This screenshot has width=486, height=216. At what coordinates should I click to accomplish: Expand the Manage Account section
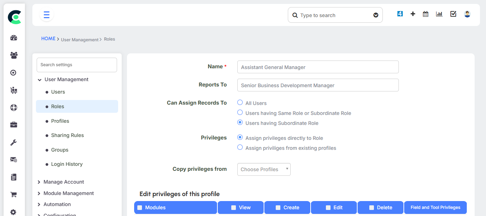click(x=63, y=182)
